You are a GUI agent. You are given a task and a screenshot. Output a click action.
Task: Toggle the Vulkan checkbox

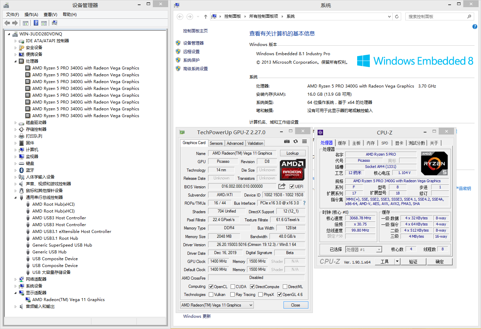(x=211, y=294)
